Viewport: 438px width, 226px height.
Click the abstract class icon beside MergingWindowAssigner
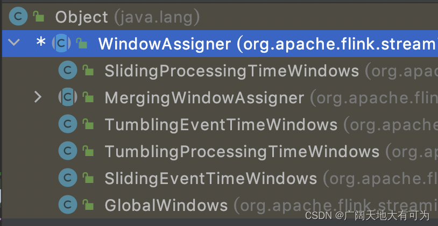coord(68,97)
